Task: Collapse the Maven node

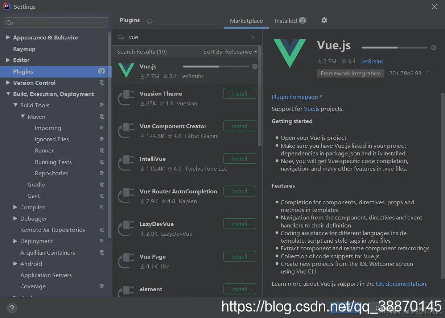Action: (x=23, y=117)
